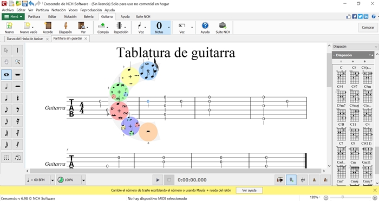Select the text cursor tool in palette
The image size is (379, 201).
point(18,50)
